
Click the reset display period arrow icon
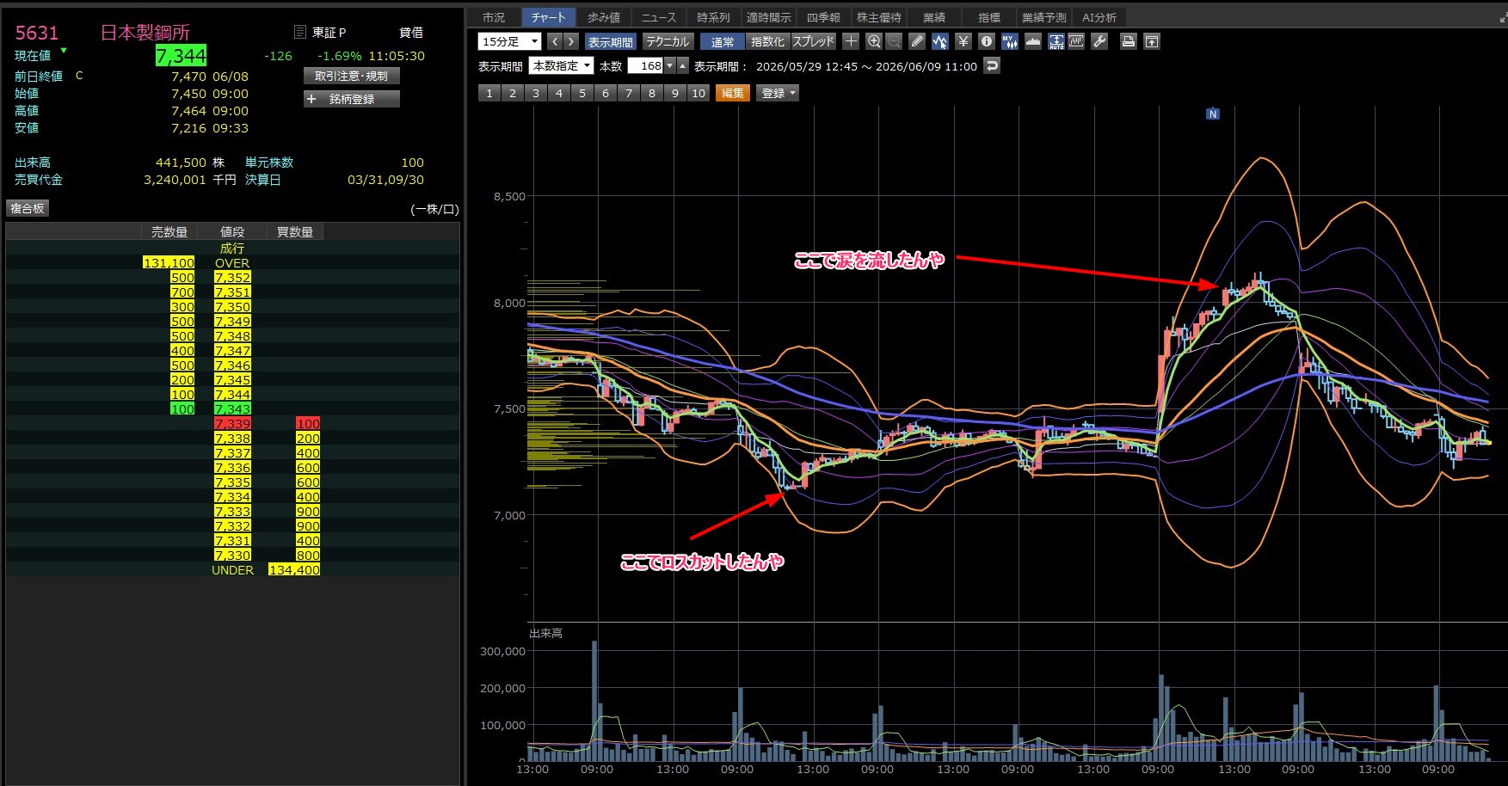(992, 65)
